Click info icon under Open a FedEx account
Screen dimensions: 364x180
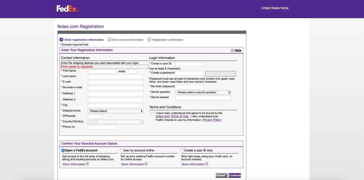(88, 164)
